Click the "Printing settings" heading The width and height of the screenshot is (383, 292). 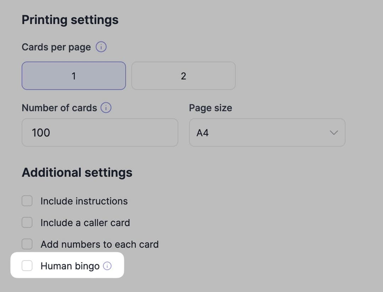[70, 20]
